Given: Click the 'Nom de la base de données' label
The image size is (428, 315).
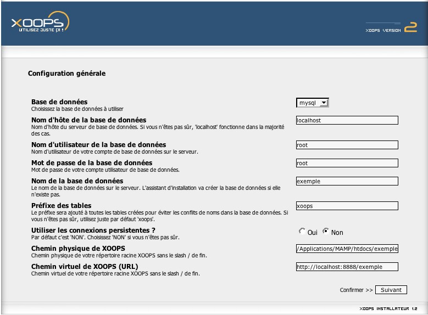Looking at the screenshot, I should 77,181.
